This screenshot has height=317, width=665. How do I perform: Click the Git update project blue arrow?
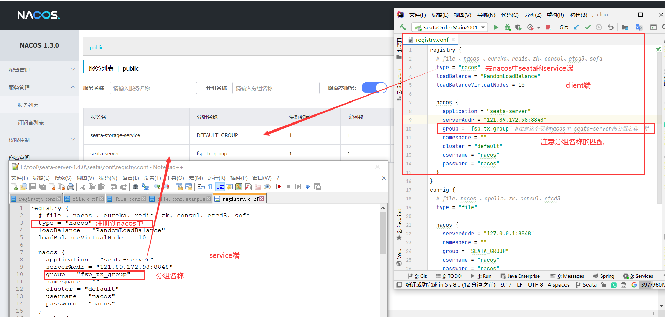tap(576, 27)
